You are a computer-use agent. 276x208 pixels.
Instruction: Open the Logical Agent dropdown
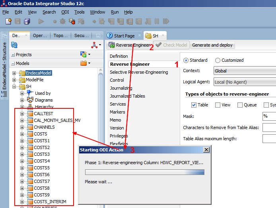[245, 82]
